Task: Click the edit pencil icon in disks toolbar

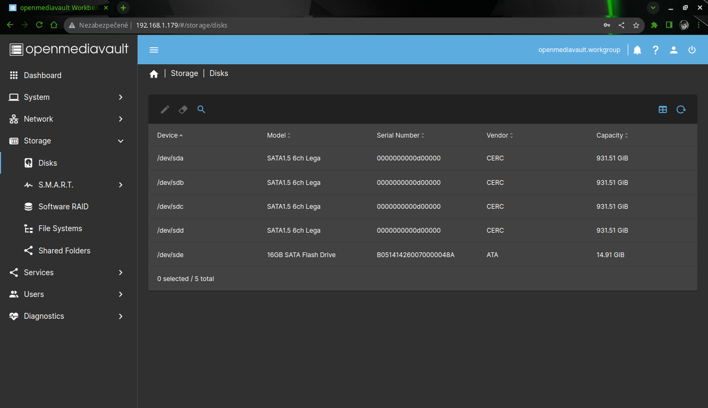Action: (165, 109)
